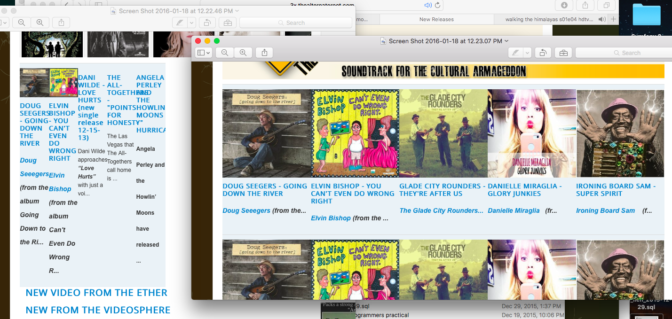Image resolution: width=672 pixels, height=319 pixels.
Task: Click DANI WILDE - LOVE HURTS heading in back window
Action: (x=92, y=108)
